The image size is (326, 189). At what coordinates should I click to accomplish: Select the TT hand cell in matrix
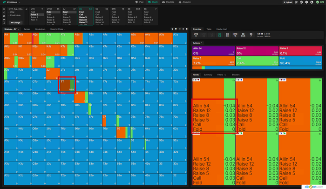tap(67, 85)
